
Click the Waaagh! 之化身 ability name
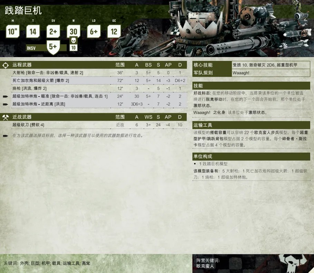[x=209, y=112]
